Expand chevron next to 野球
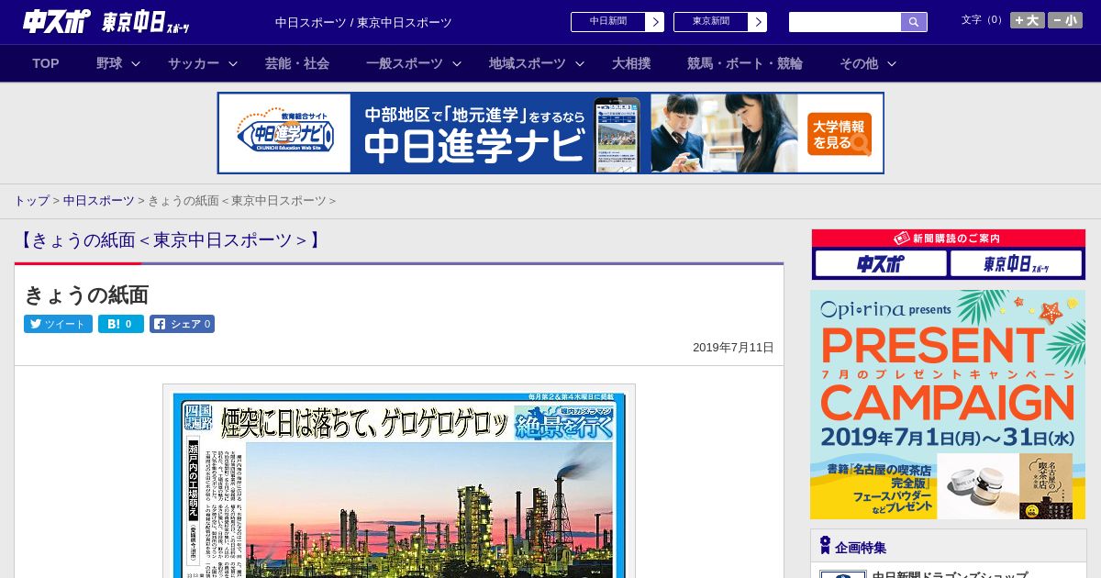 pos(136,63)
